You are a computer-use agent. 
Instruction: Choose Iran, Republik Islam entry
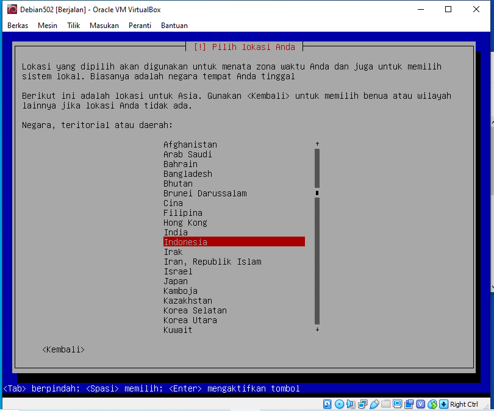coord(234,262)
